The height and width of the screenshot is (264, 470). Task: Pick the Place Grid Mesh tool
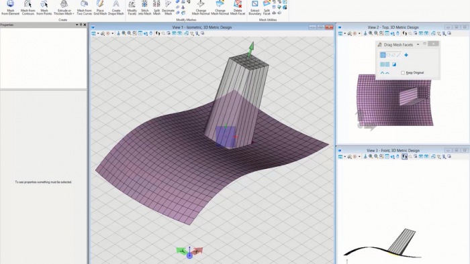pyautogui.click(x=100, y=7)
